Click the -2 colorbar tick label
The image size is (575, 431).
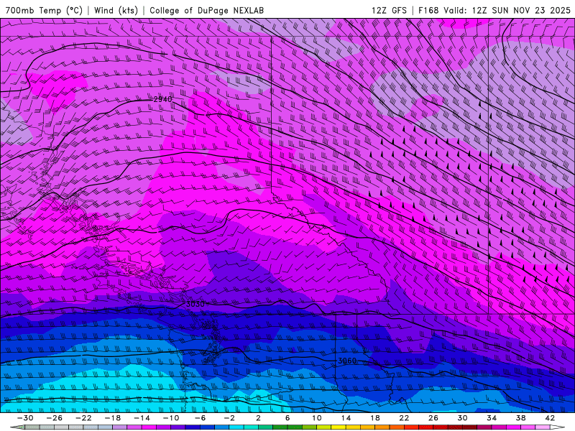(x=229, y=418)
